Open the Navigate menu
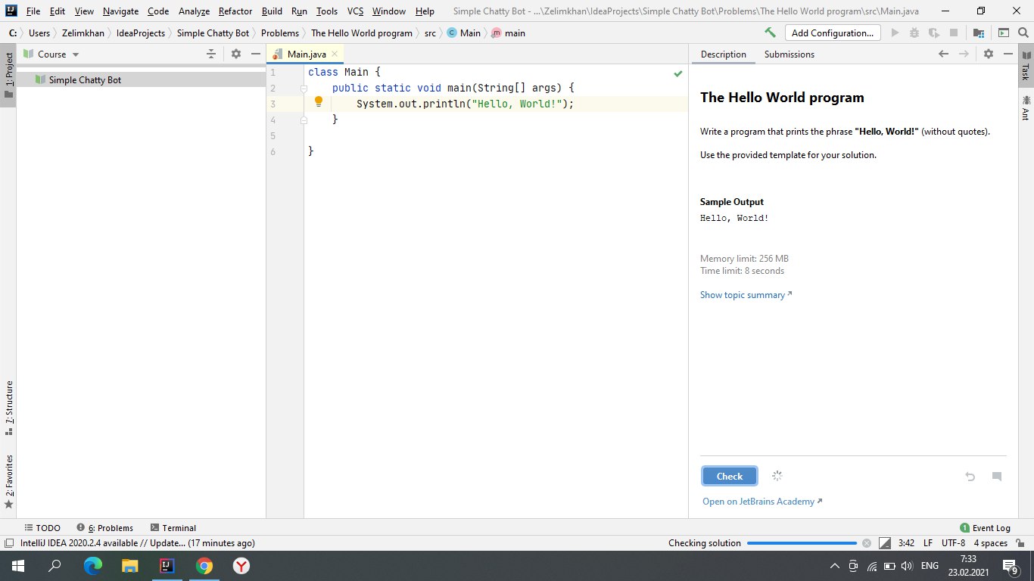Screen dimensions: 1034x581 click(121, 11)
